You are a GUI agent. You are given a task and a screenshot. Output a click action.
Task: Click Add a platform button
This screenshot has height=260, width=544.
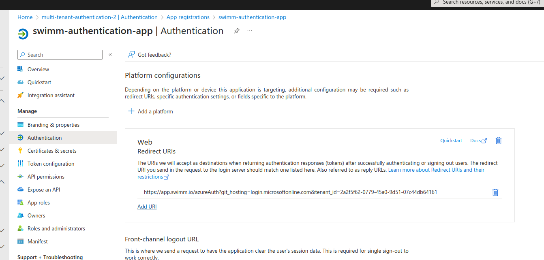pyautogui.click(x=151, y=111)
